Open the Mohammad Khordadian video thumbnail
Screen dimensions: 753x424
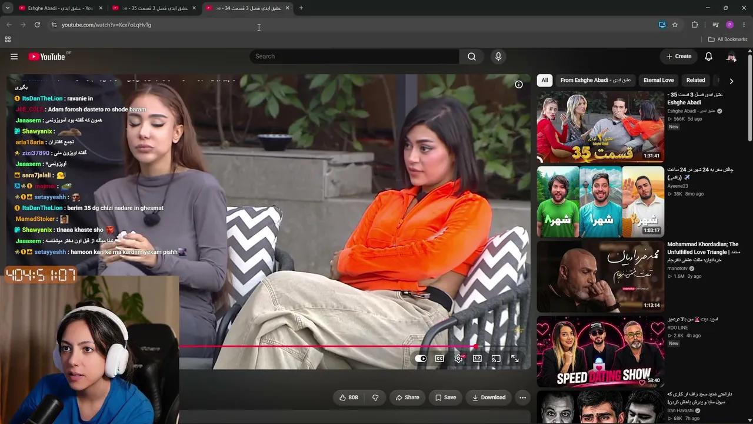(600, 277)
